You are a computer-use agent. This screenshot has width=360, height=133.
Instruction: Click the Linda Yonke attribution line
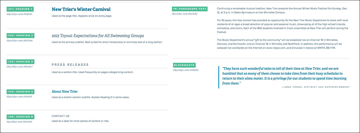coord(316,87)
